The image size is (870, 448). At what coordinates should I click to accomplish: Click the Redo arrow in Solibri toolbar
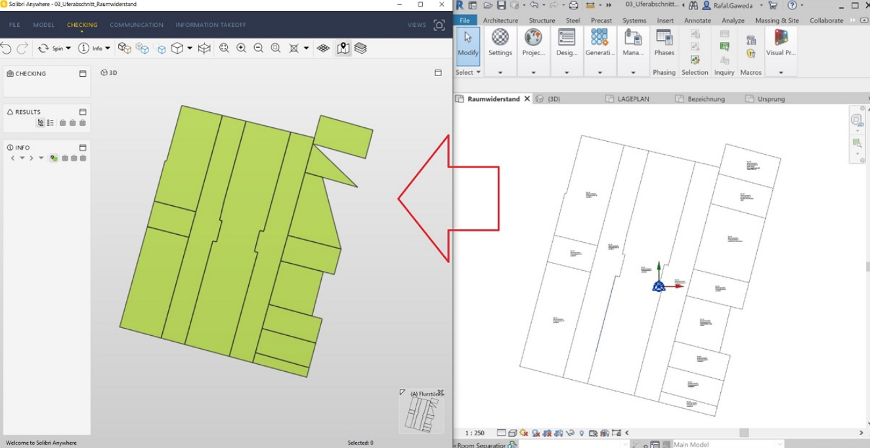tap(22, 48)
